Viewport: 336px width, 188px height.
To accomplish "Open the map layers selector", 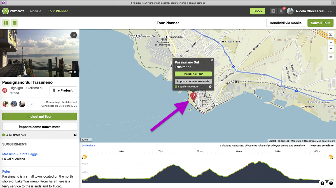I will [x=331, y=57].
